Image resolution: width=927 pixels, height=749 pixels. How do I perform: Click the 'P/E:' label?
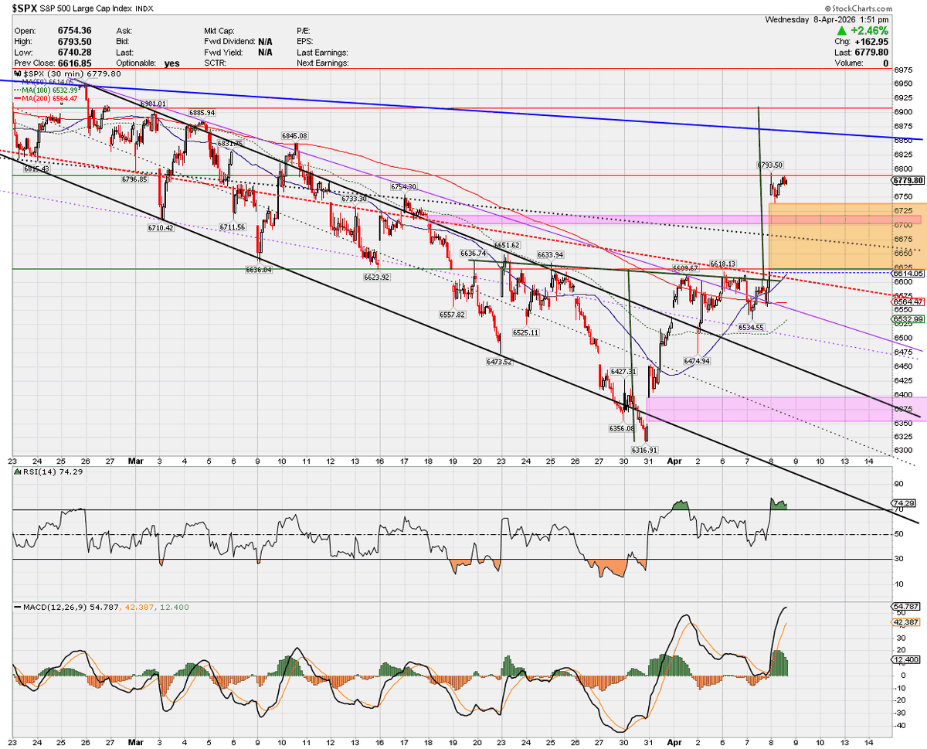pyautogui.click(x=304, y=30)
